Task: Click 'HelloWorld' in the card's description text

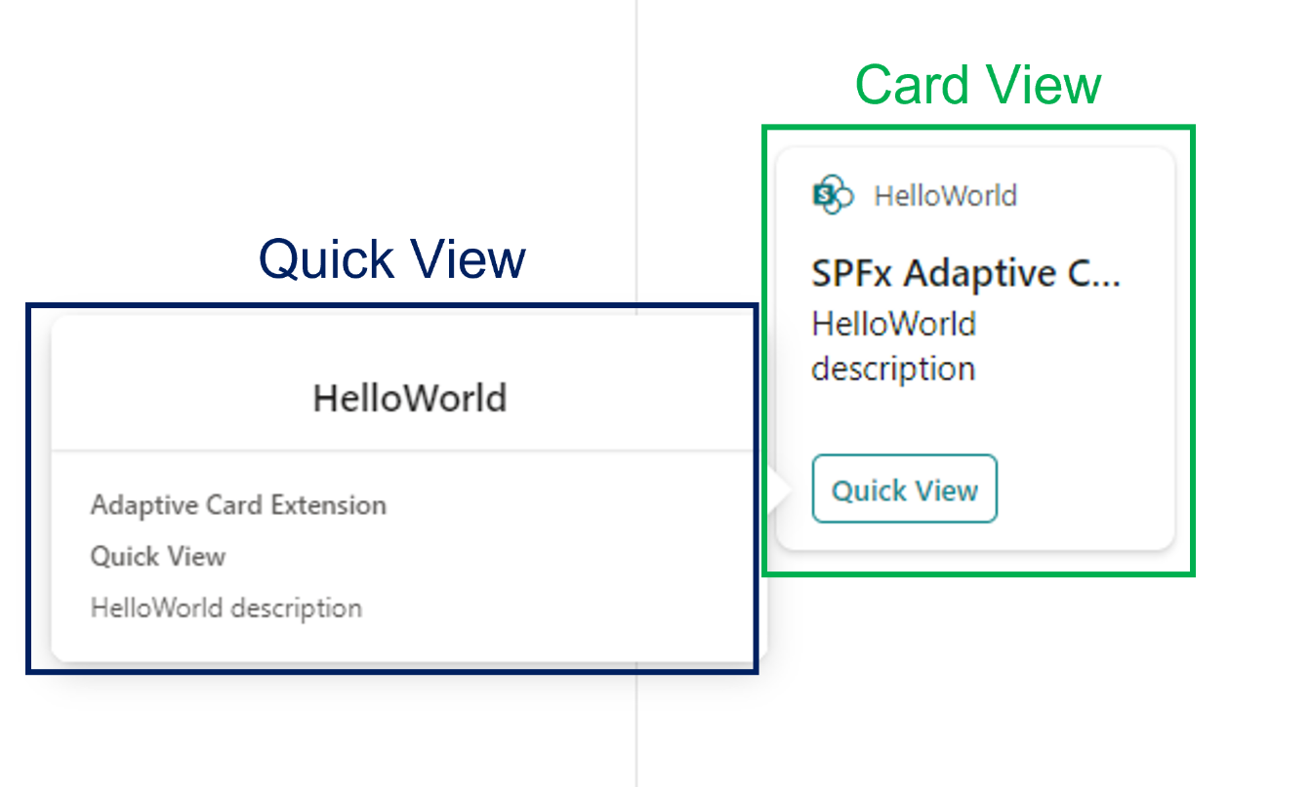Action: 893,324
